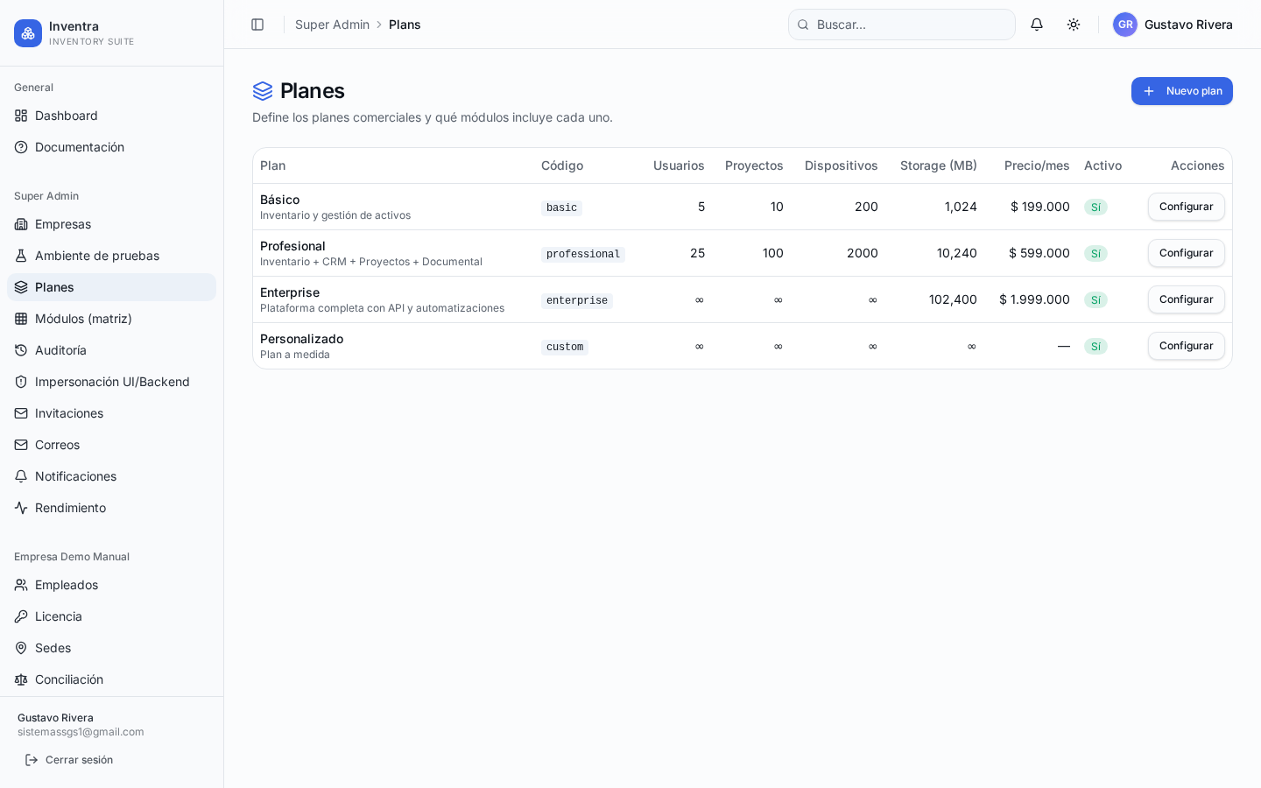The width and height of the screenshot is (1261, 788).
Task: Click the basic code badge
Action: (561, 208)
